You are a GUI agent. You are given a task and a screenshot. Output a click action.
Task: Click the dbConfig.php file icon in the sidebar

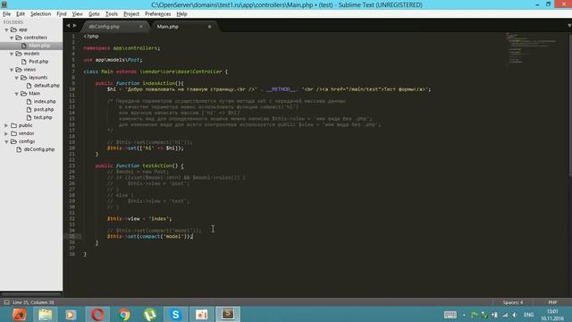19,149
